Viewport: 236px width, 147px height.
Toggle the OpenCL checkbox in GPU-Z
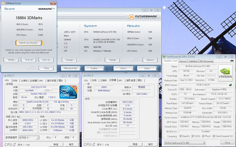(181, 136)
